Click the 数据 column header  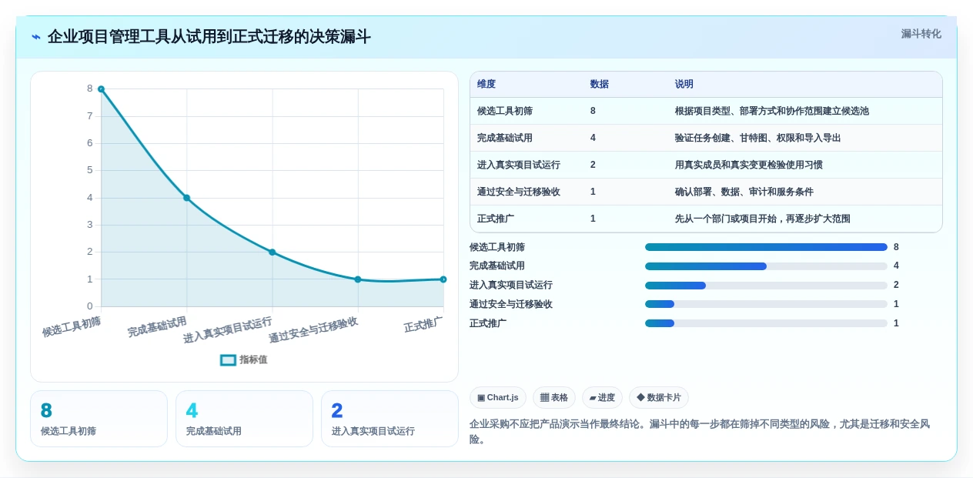pos(599,84)
